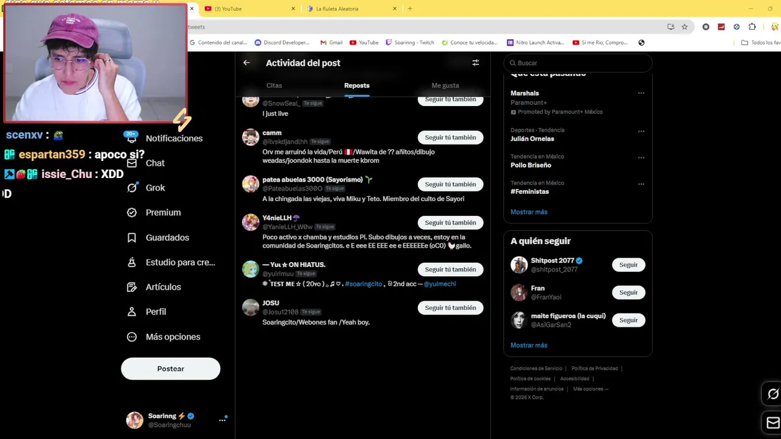Follow maite figueroa with Seguir button
Viewport: 781px width, 439px height.
click(628, 320)
